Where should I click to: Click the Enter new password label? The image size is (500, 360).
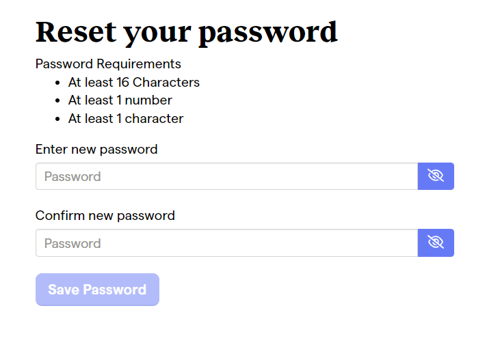96,150
